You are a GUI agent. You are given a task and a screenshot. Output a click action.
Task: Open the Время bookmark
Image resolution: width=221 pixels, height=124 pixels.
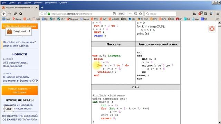(x=84, y=19)
